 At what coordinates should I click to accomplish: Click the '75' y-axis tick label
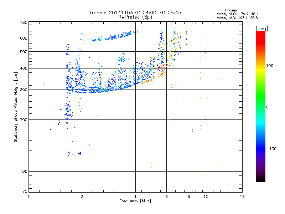click(x=25, y=191)
